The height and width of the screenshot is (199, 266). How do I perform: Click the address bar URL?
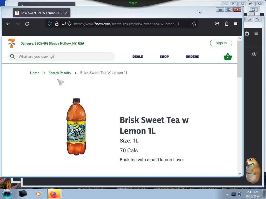(x=127, y=24)
